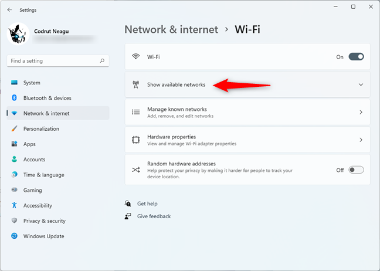
Task: Click the Wi-Fi signal icon
Action: 135,56
